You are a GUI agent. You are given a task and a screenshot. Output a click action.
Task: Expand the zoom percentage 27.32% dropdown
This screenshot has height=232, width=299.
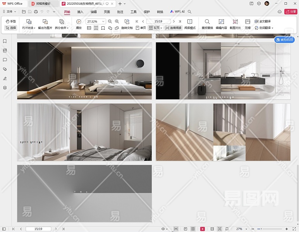coord(104,22)
